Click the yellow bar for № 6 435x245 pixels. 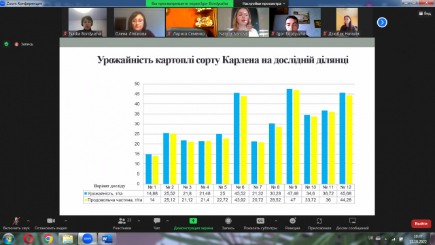pos(243,140)
